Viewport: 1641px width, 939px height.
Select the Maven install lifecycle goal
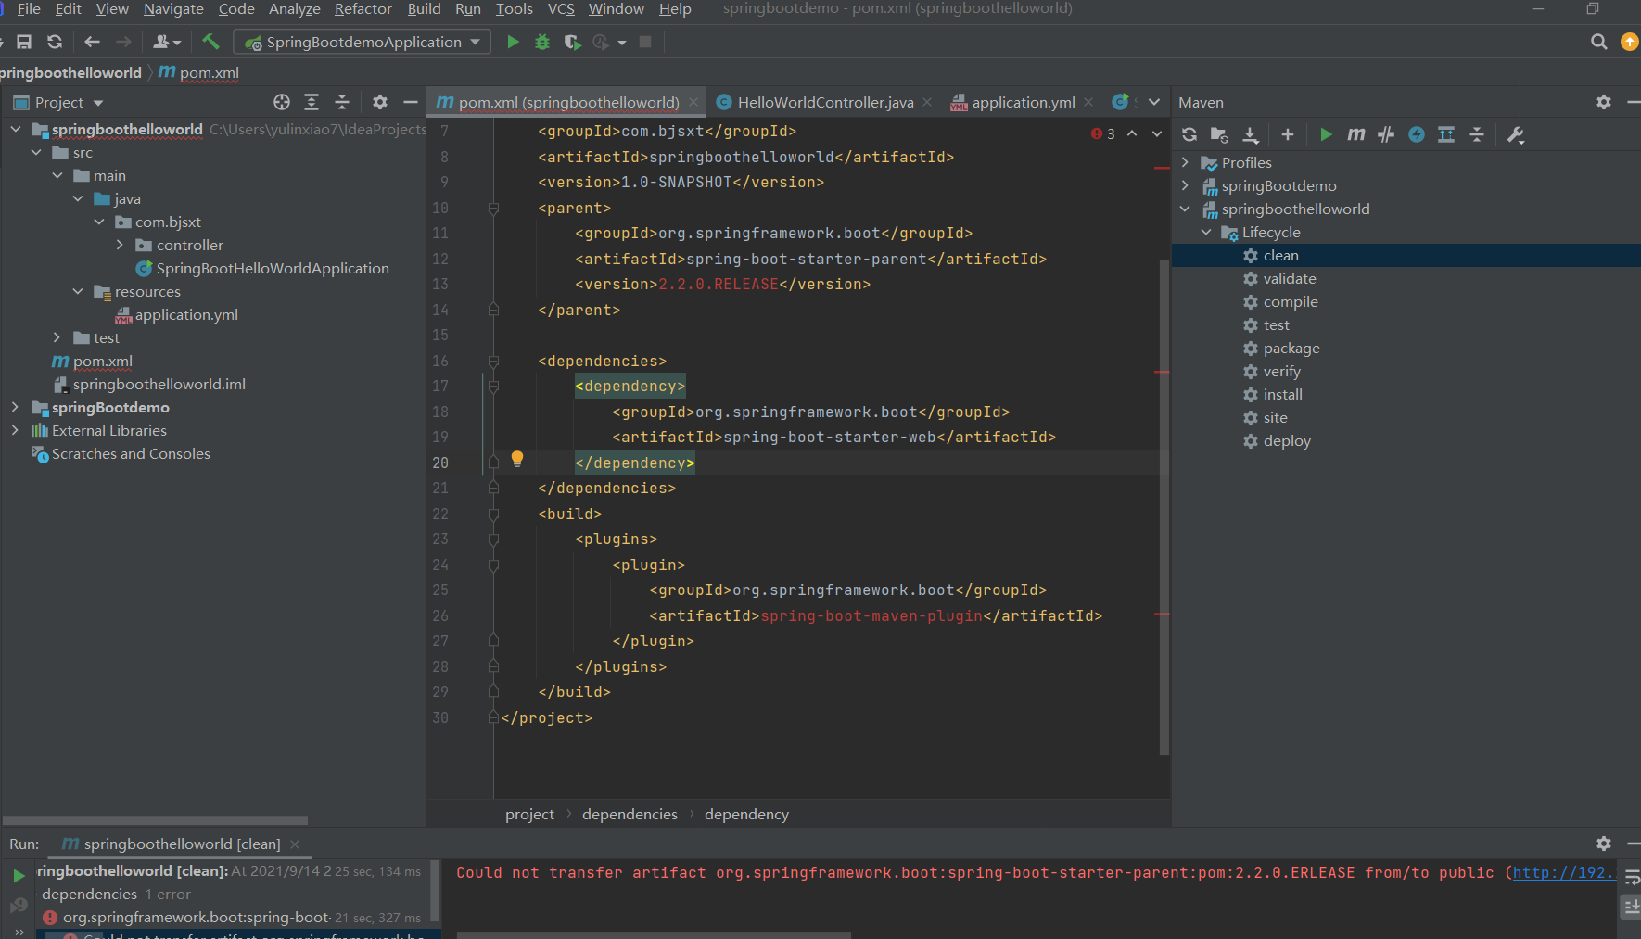click(1282, 394)
